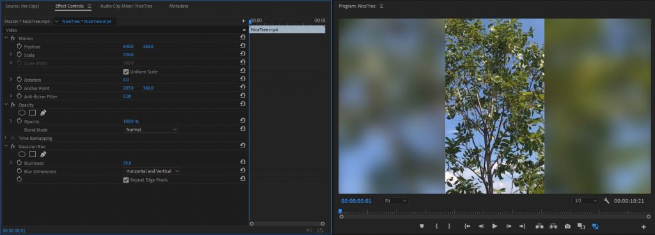The height and width of the screenshot is (235, 655).
Task: Expand the Scale parameter
Action: click(11, 54)
